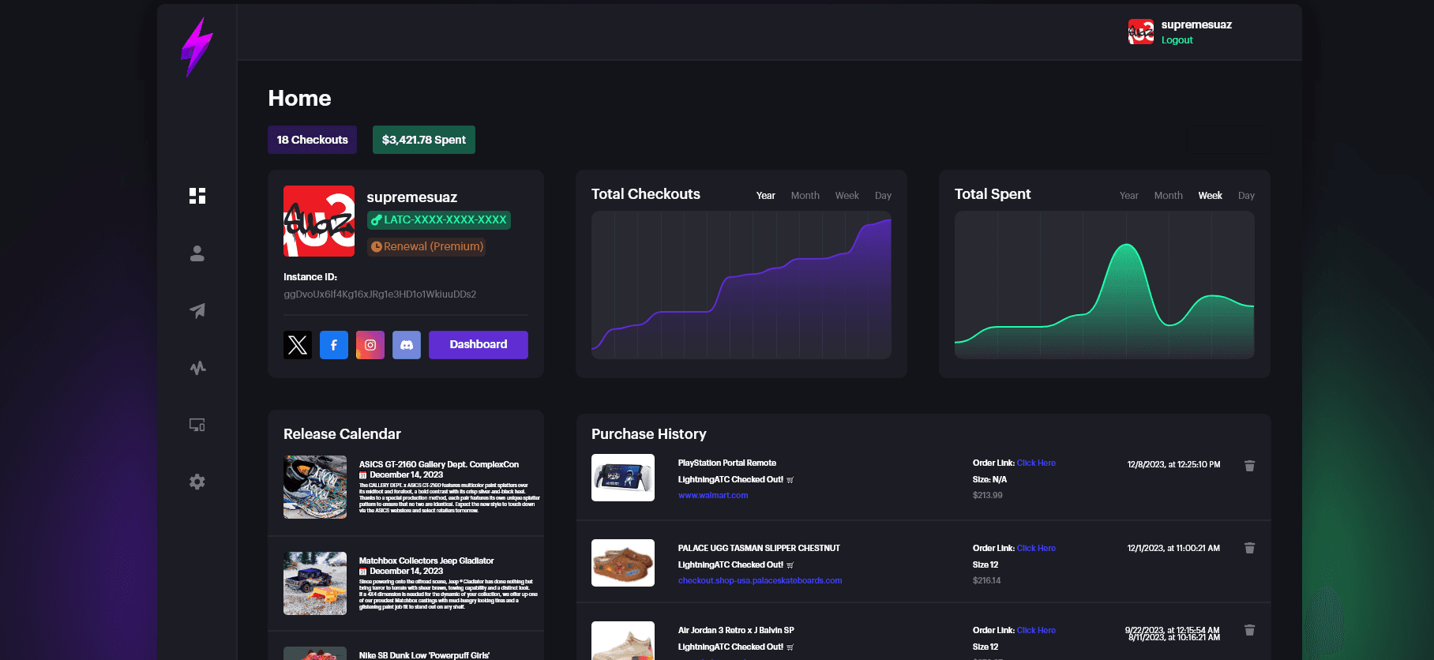
Task: Click the $3,421.78 Spent badge
Action: (x=424, y=140)
